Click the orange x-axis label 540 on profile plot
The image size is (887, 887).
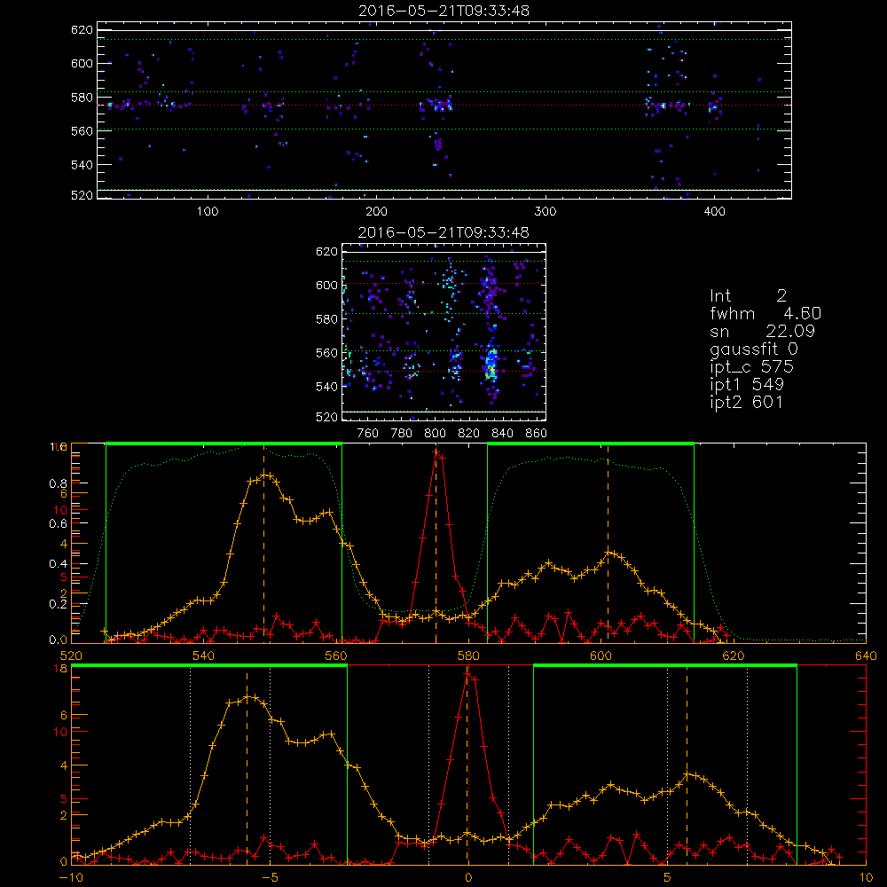coord(204,655)
